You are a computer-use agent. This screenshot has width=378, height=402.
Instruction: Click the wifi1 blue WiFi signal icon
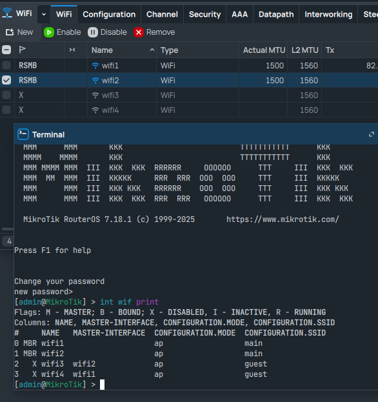pyautogui.click(x=95, y=66)
